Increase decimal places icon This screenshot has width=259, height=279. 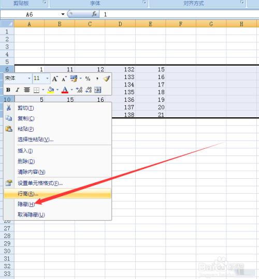[x=79, y=90]
